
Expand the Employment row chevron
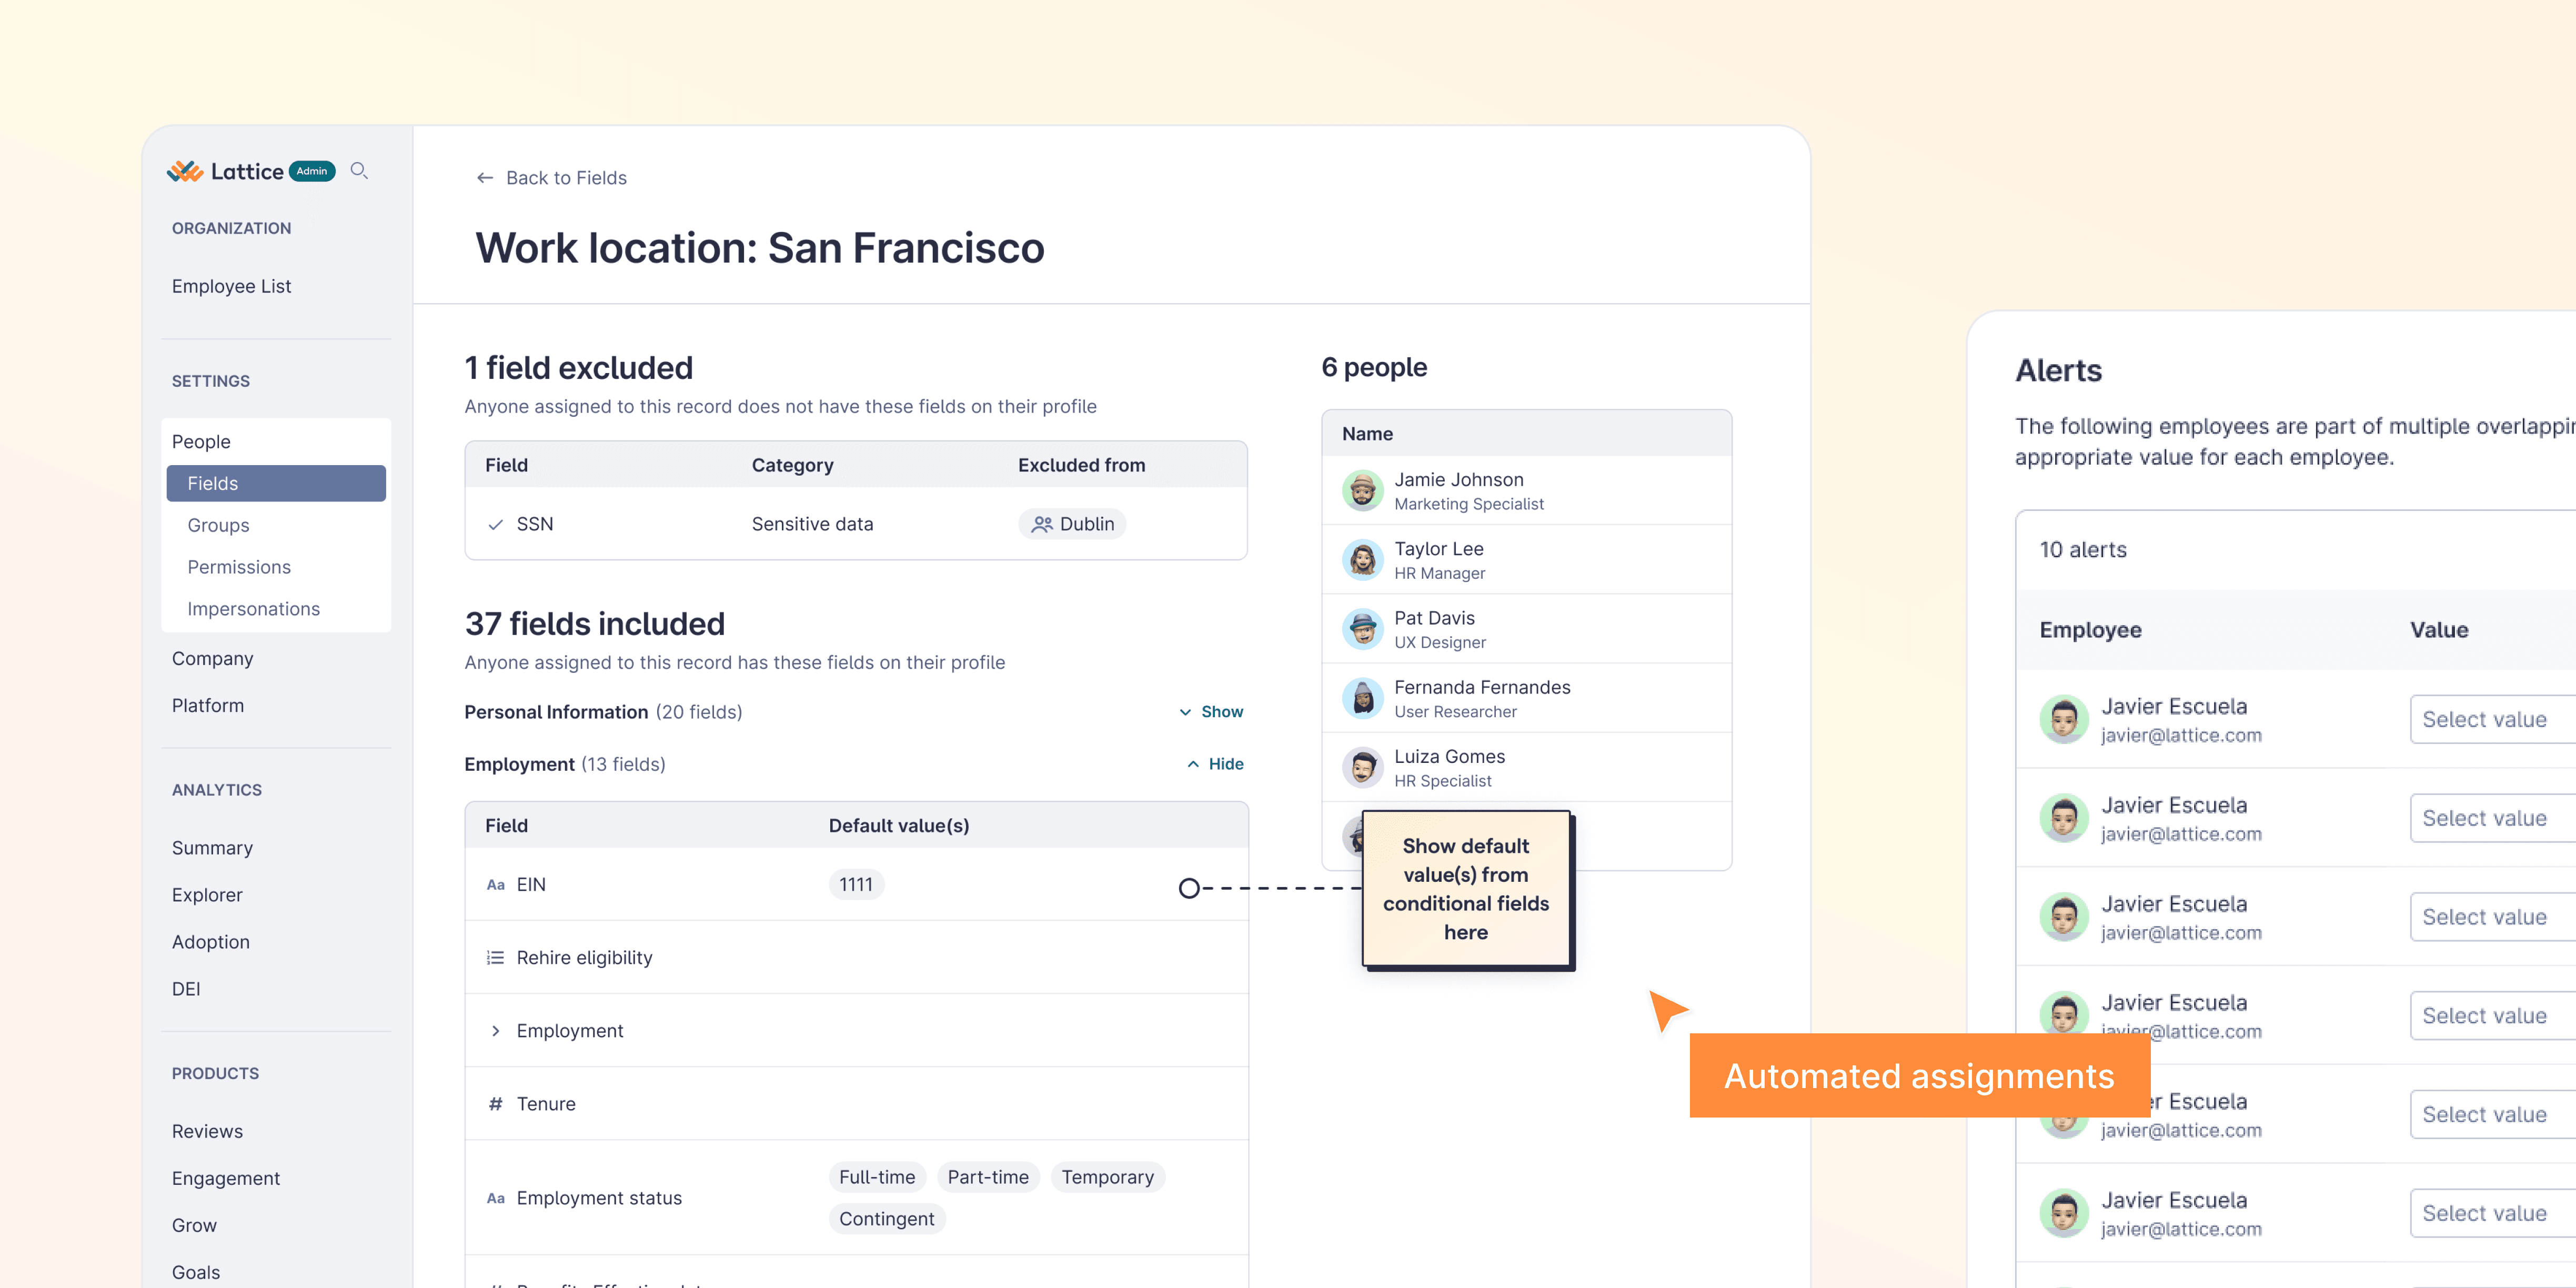pyautogui.click(x=495, y=1031)
